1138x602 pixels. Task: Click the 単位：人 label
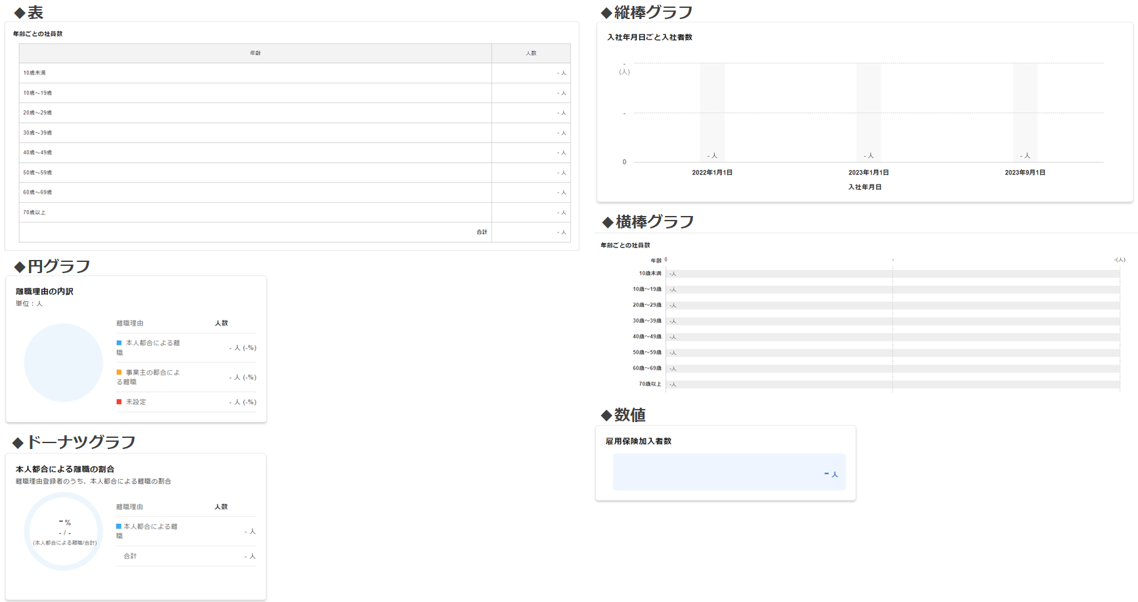pos(29,304)
